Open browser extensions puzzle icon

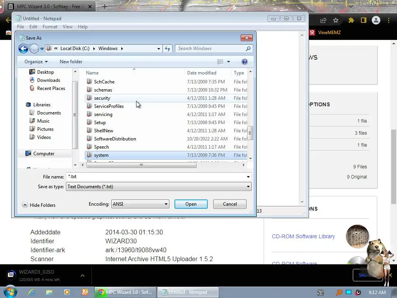[351, 20]
